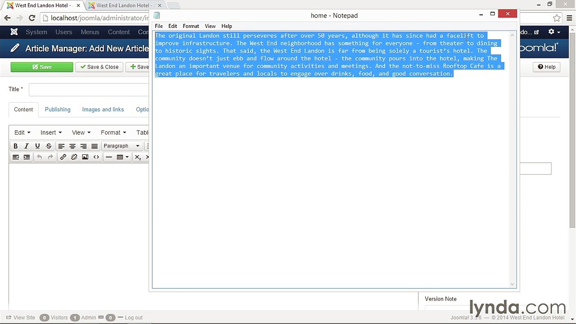
Task: Click the Joomla logo in the admin menu
Action: pyautogui.click(x=14, y=32)
